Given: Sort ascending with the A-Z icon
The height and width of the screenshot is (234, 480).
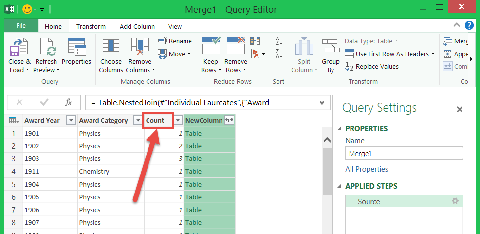Looking at the screenshot, I should tap(279, 41).
